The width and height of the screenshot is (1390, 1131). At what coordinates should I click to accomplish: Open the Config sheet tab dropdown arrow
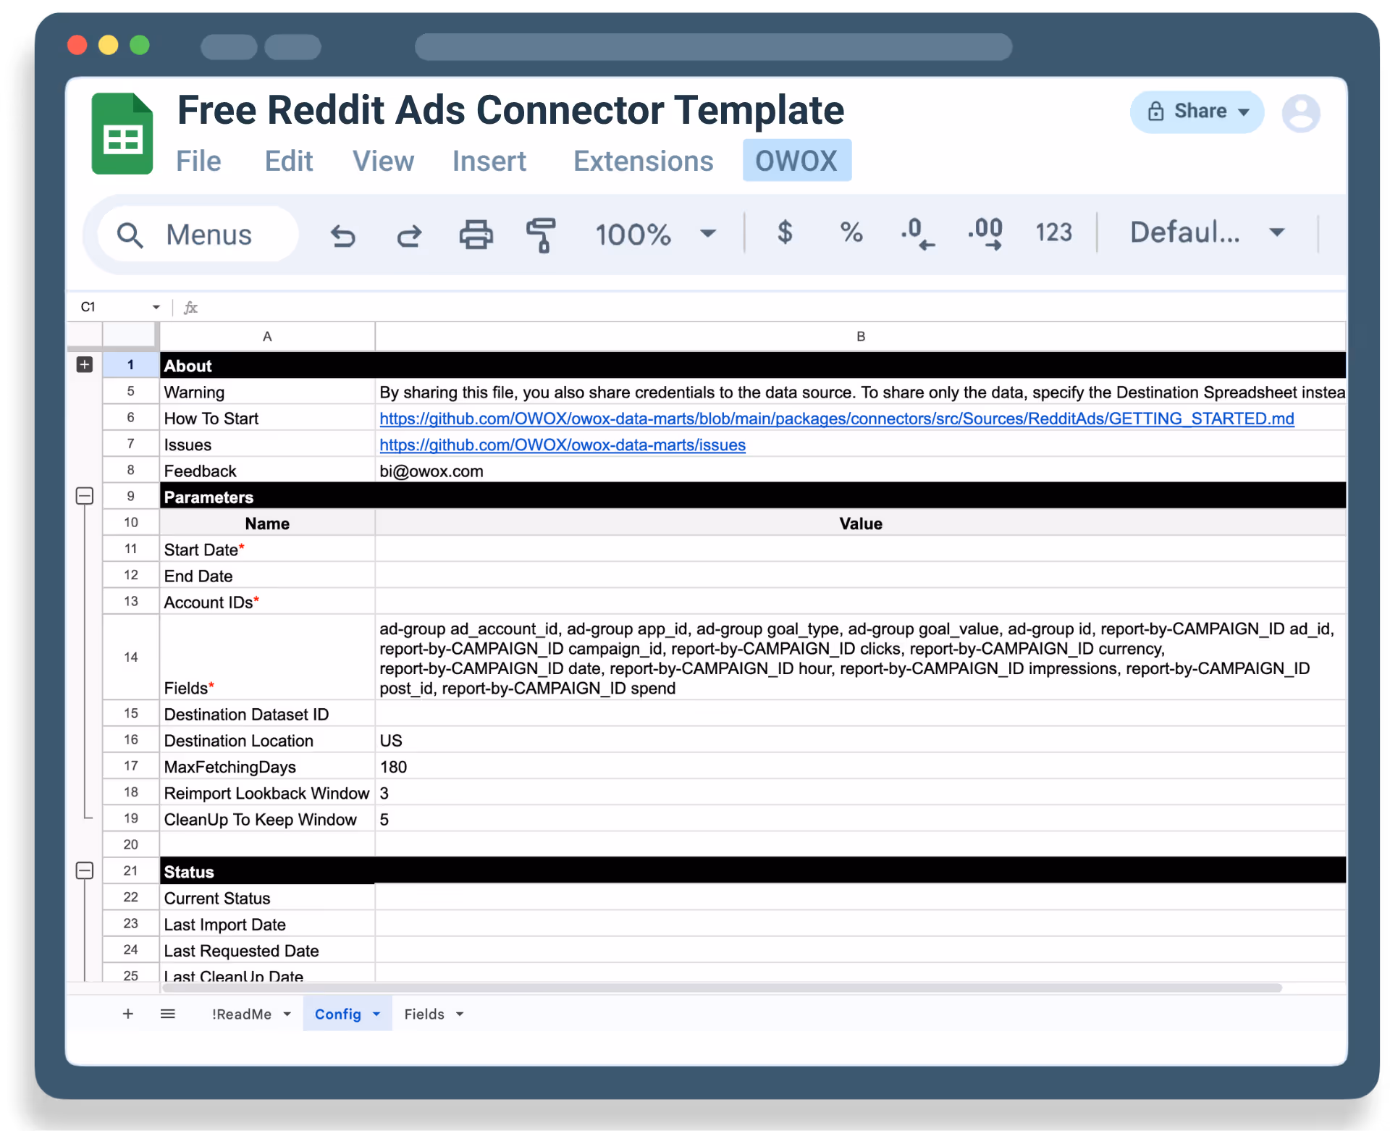(376, 1014)
